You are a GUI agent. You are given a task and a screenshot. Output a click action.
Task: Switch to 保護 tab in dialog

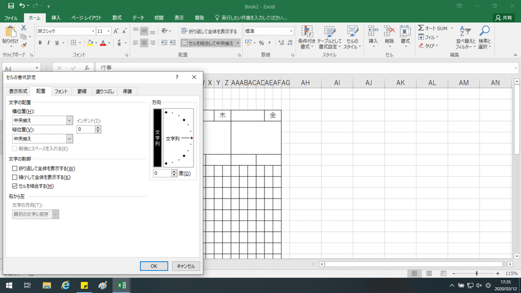click(128, 91)
